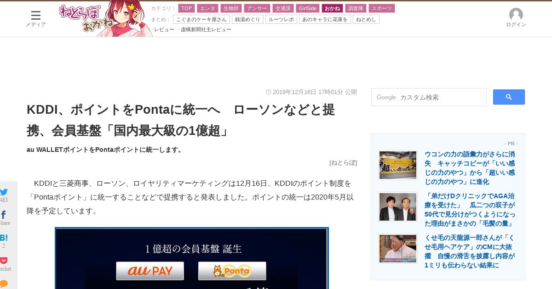
Task: Open the ウコンの力 PR article thumbnail
Action: tap(398, 165)
